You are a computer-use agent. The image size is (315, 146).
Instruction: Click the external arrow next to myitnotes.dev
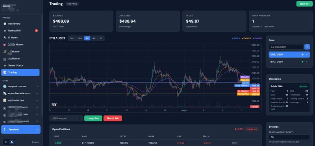(x=37, y=101)
